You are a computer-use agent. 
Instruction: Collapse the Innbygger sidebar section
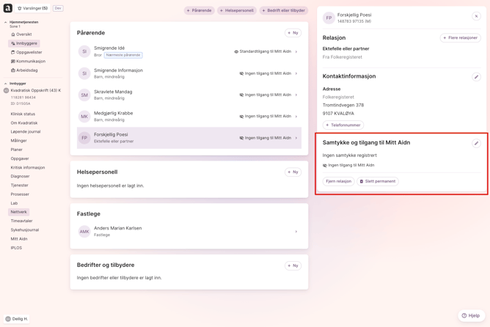point(6,84)
